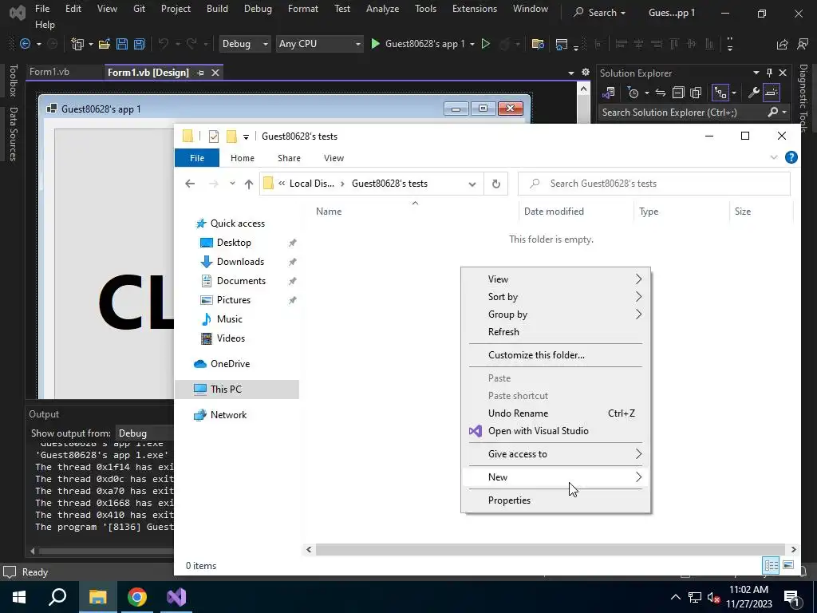Click the Properties checkmark icon in Explorer title bar
The width and height of the screenshot is (817, 613).
pos(214,136)
